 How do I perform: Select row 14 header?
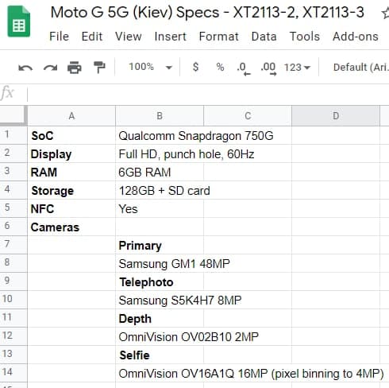click(13, 373)
